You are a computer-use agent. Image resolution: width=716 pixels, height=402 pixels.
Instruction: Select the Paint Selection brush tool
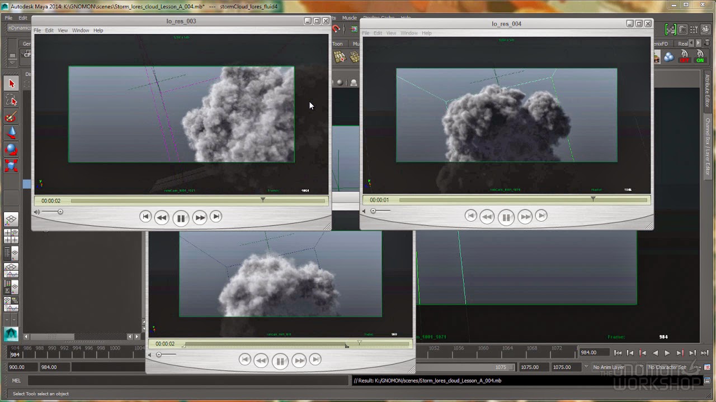coord(11,116)
